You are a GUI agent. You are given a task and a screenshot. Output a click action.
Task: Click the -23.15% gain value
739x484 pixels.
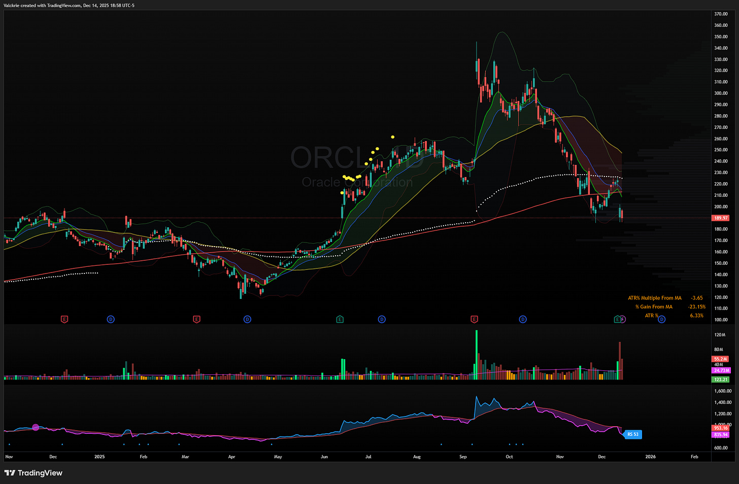(697, 306)
